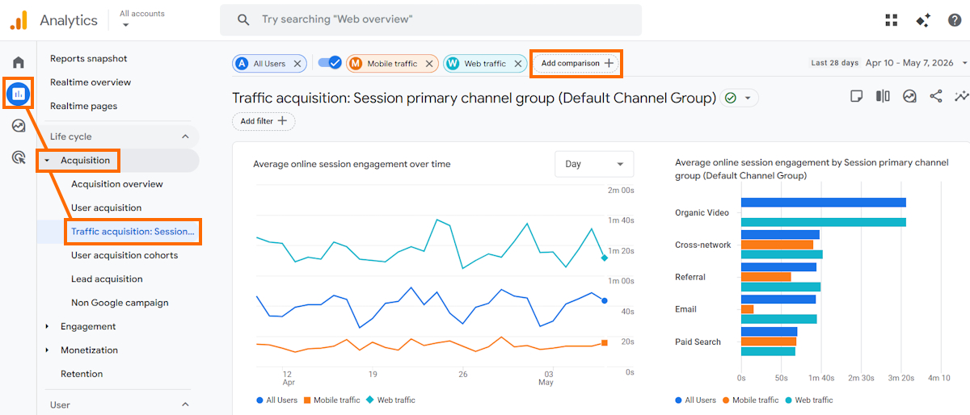
Task: Open Acquisition overview report
Action: pyautogui.click(x=116, y=184)
